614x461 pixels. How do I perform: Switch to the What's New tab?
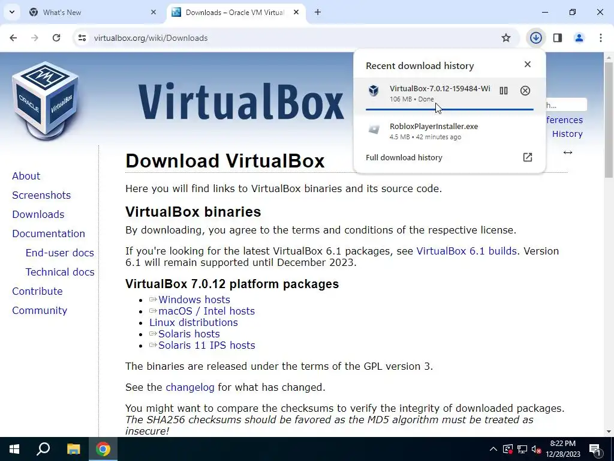94,12
